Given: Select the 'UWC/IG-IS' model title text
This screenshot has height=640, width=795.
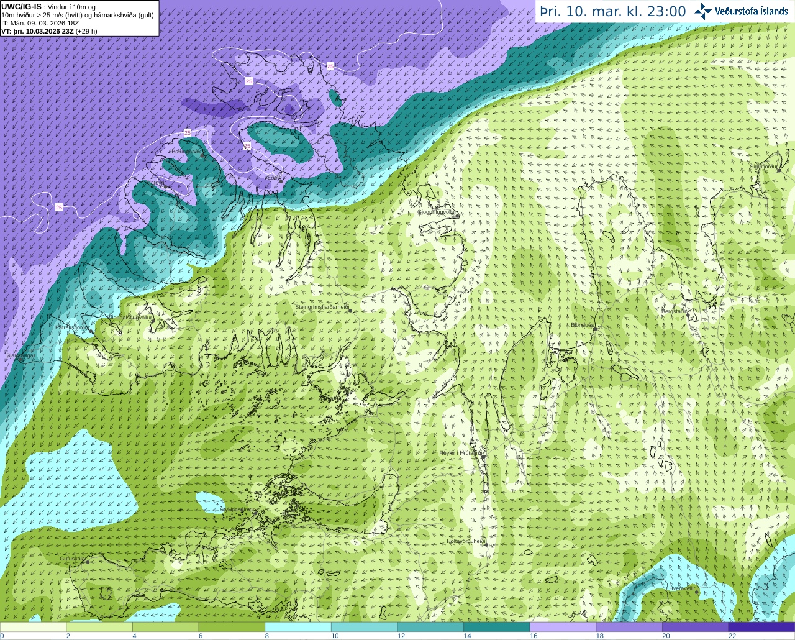Looking at the screenshot, I should pos(22,6).
